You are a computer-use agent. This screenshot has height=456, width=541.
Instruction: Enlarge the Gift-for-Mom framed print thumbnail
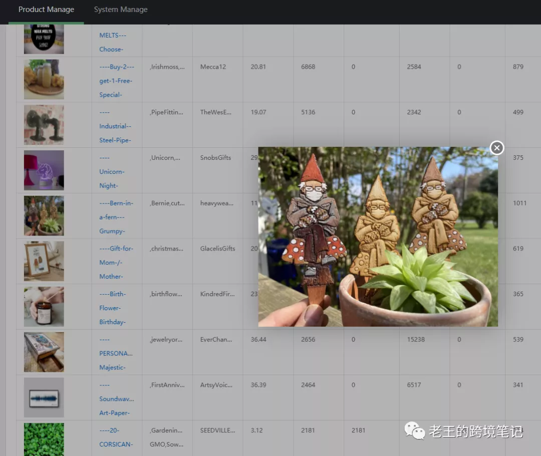click(x=44, y=261)
